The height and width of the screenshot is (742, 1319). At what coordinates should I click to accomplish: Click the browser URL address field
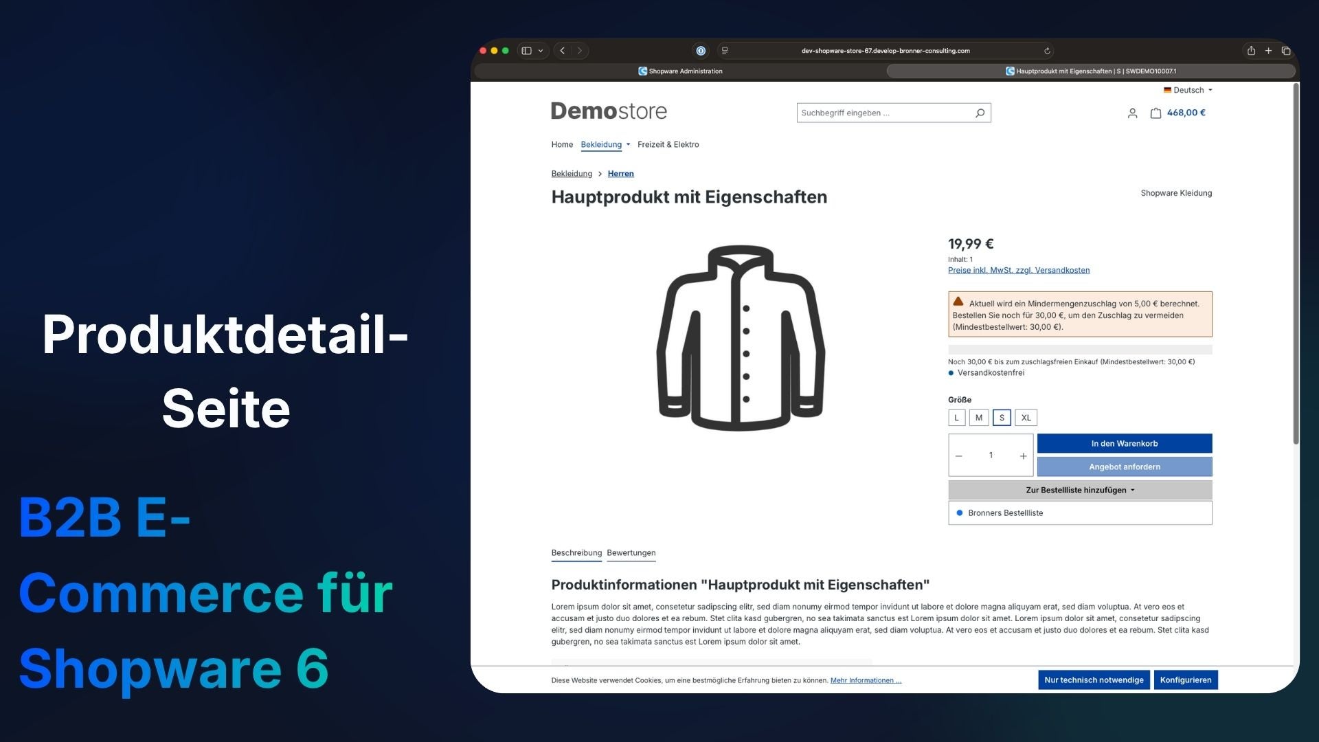click(x=886, y=51)
